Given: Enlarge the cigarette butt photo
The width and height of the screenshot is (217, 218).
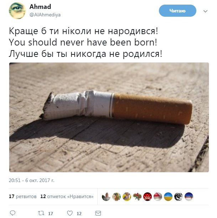Looking at the screenshot, I should [109, 117].
